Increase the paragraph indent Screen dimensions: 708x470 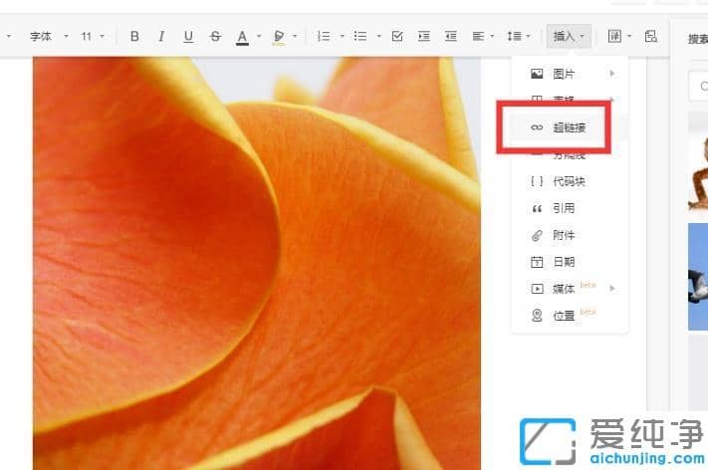pos(424,36)
